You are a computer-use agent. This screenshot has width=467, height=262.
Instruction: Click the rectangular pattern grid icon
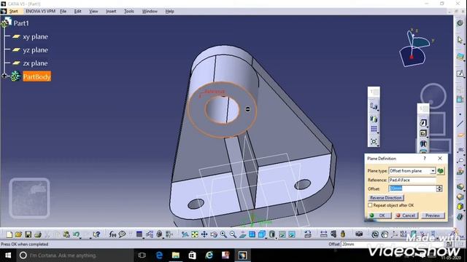(x=374, y=129)
